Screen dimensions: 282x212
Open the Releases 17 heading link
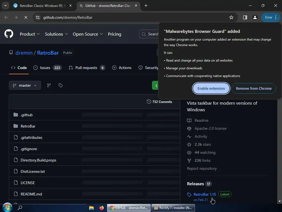click(x=199, y=184)
